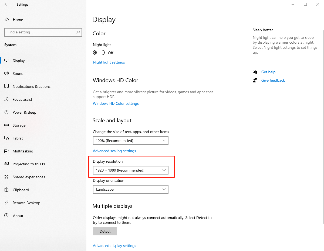Click the Remote Desktop icon

coord(7,203)
